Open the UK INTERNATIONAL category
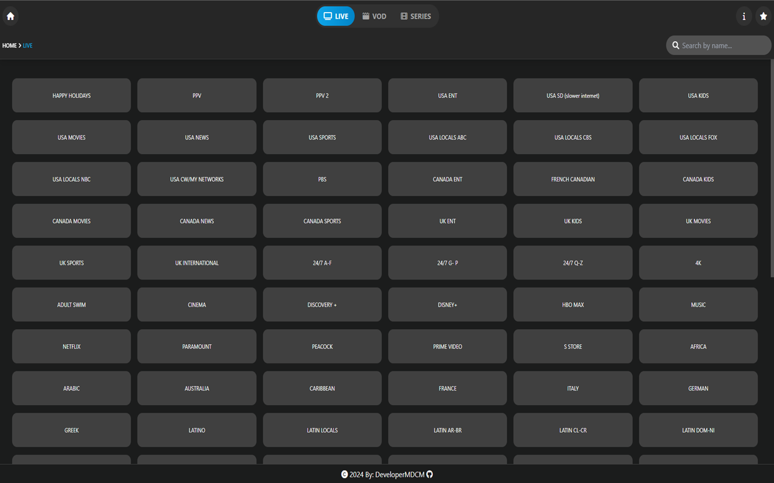The image size is (774, 483). click(x=197, y=263)
